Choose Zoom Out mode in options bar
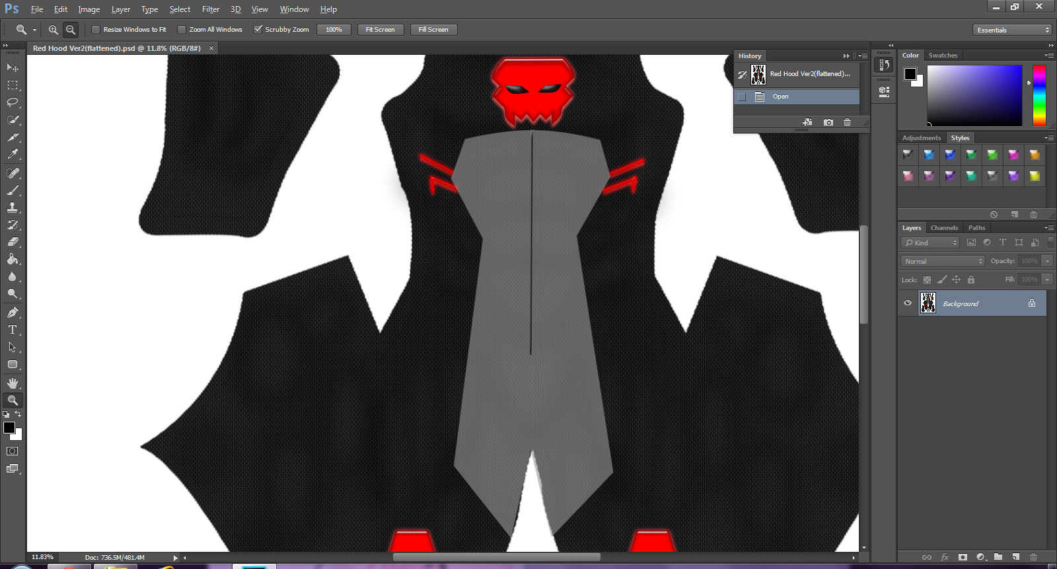The height and width of the screenshot is (569, 1057). tap(71, 30)
